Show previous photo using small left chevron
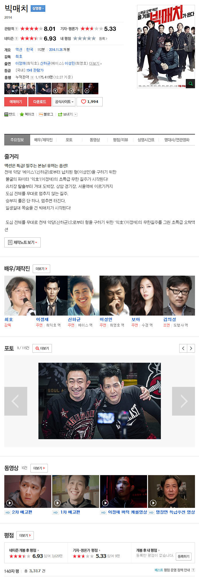This screenshot has height=580, width=199. tap(183, 348)
